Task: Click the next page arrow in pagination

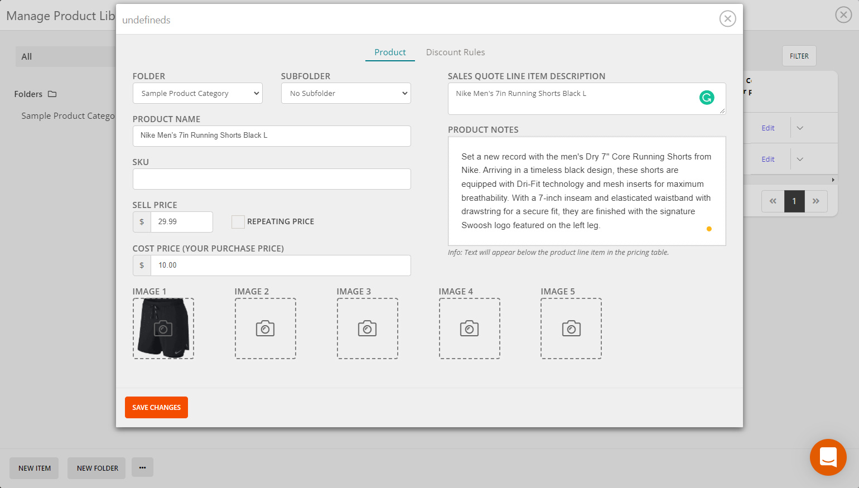Action: click(x=816, y=201)
